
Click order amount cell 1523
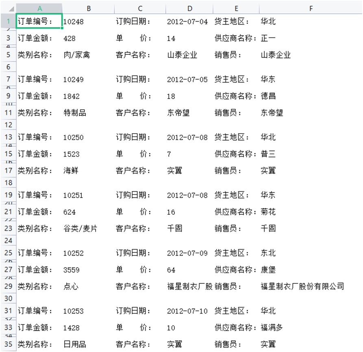tap(88, 154)
